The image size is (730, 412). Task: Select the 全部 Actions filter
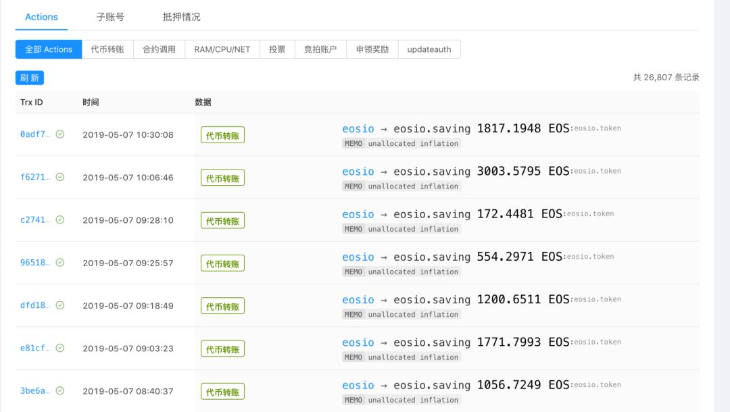click(49, 49)
